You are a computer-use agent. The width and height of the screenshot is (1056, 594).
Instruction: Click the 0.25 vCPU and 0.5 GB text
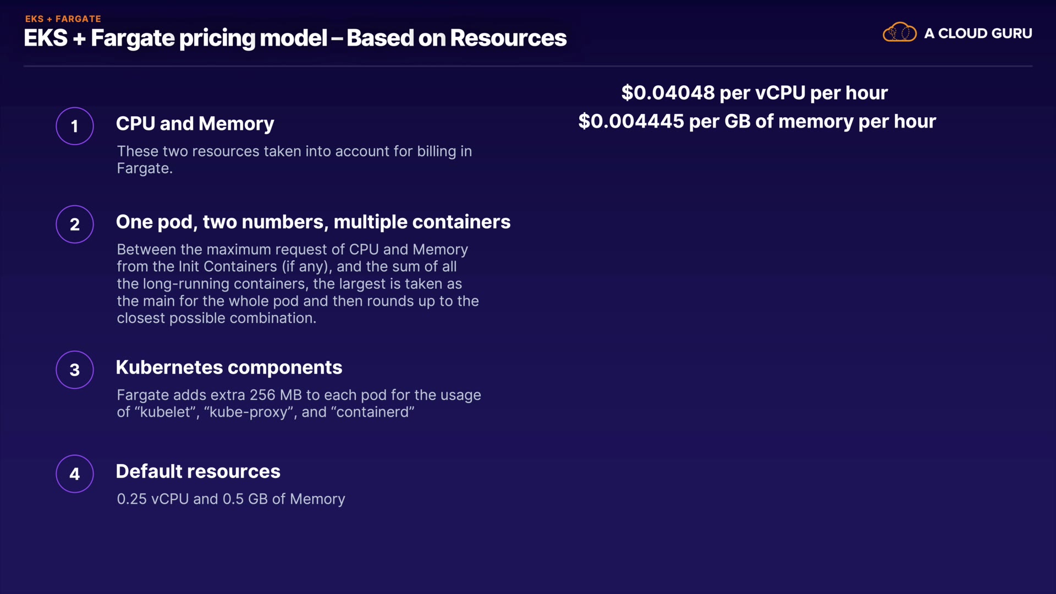pyautogui.click(x=230, y=499)
